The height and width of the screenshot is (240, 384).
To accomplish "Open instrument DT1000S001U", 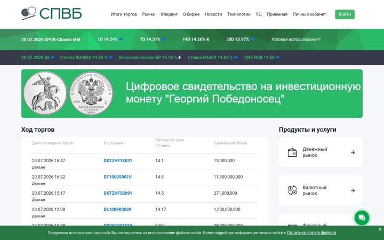I will pyautogui.click(x=117, y=177).
